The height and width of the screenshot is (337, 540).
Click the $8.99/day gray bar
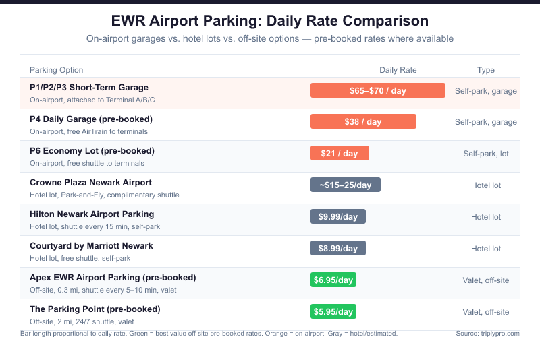[337, 248]
